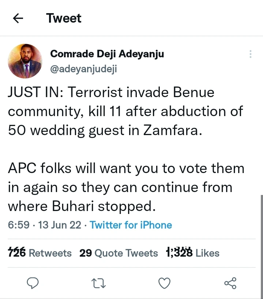Open the @adeyanjudeji handle link
The height and width of the screenshot is (299, 263).
tap(83, 69)
